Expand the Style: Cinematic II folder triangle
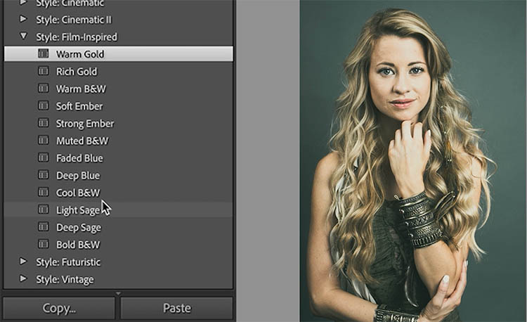 pos(23,19)
